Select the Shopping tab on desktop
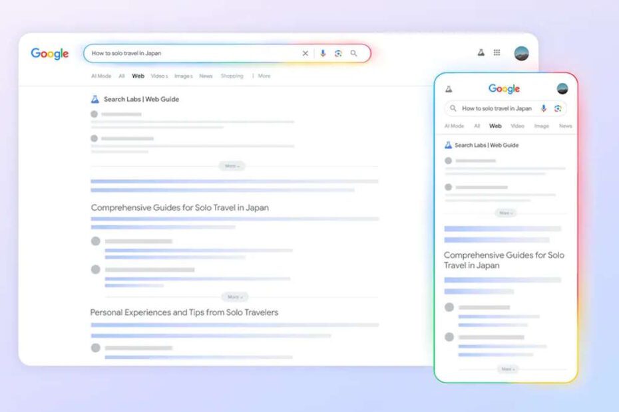 point(232,76)
